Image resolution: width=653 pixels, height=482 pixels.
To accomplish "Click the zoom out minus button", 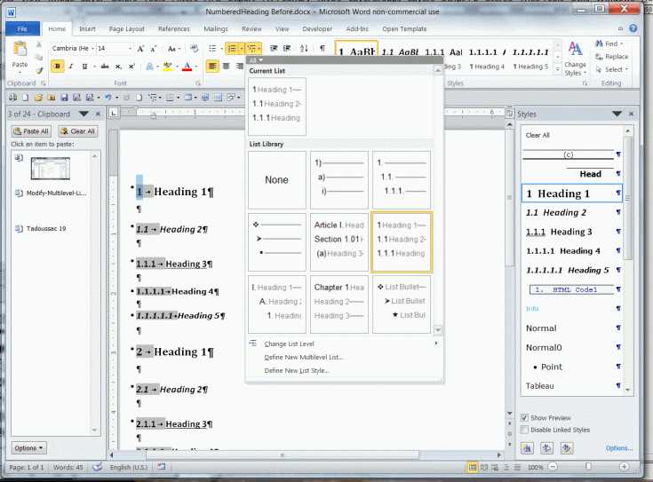I will (553, 467).
